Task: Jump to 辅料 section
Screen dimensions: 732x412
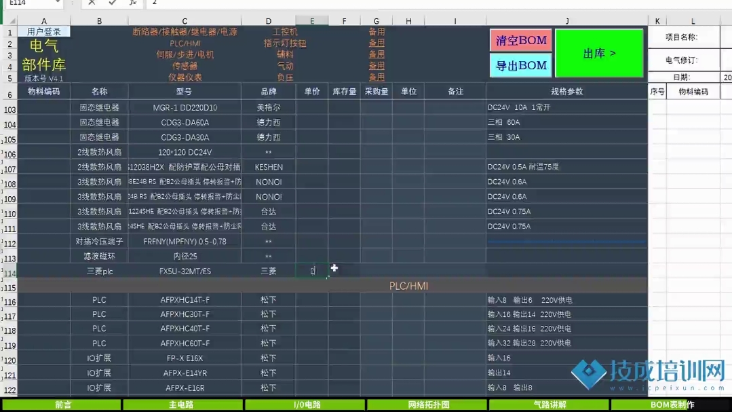Action: [x=285, y=54]
